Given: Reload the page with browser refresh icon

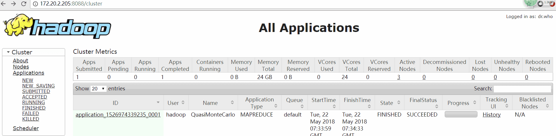Looking at the screenshot, I should [x=24, y=4].
